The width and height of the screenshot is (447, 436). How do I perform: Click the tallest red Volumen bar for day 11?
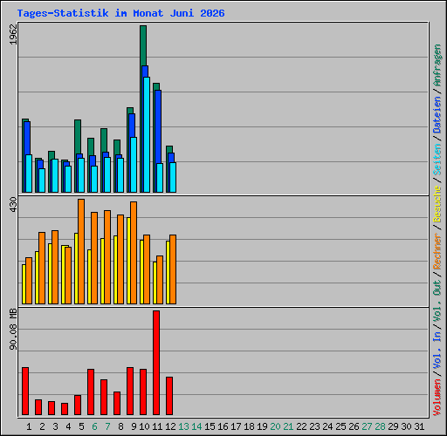tap(156, 363)
